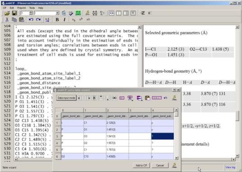Click column header 2 in wizard table
The height and width of the screenshot is (172, 242).
[117, 110]
